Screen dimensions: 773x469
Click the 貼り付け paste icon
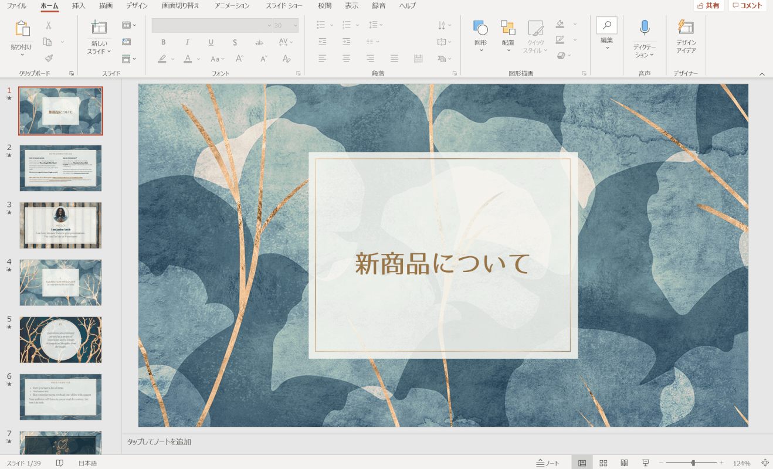[22, 29]
